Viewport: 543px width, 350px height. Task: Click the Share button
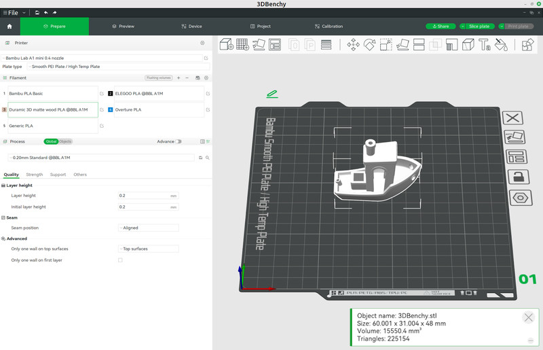[441, 27]
